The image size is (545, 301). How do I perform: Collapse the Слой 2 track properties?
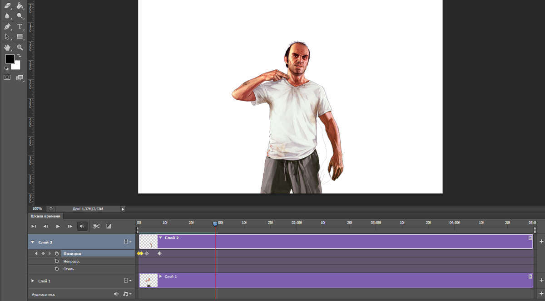click(33, 242)
